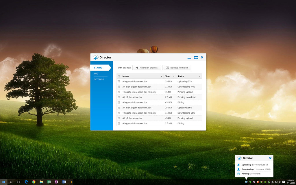296x185 pixels.
Task: Click the Abandon process button
Action: (147, 68)
